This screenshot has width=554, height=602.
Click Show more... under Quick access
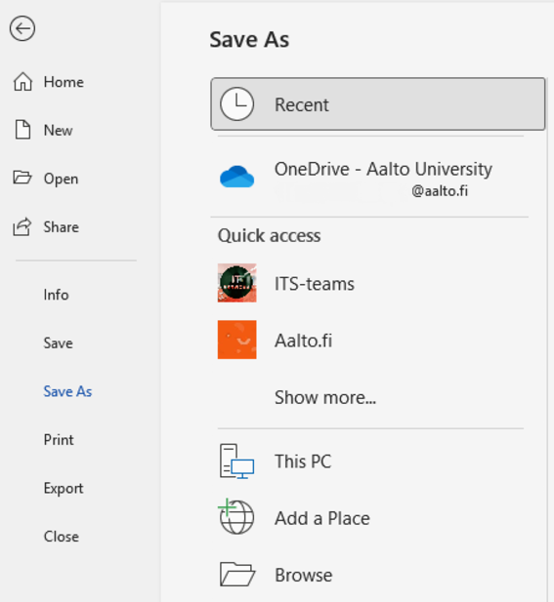[x=325, y=398]
